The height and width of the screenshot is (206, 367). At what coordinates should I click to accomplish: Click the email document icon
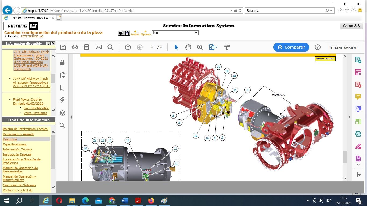[x=98, y=47]
